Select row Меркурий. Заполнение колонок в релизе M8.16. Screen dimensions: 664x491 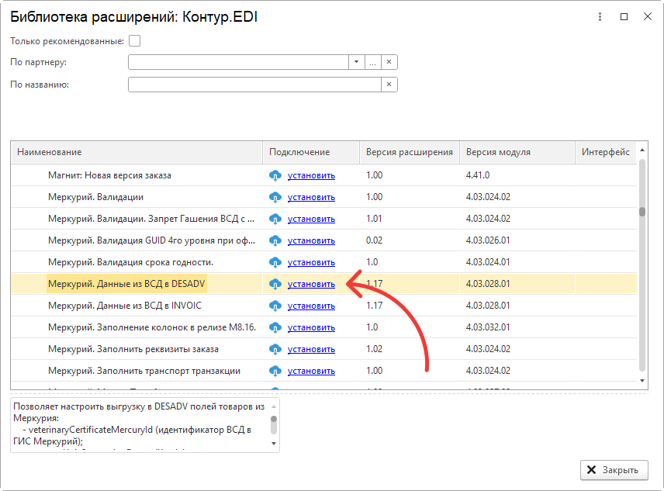point(323,327)
